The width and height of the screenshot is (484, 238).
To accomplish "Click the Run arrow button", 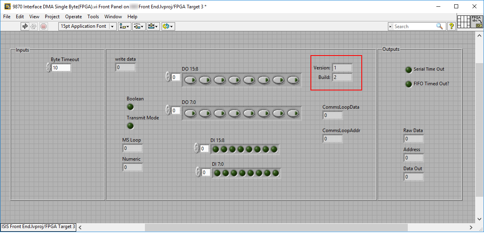I will pyautogui.click(x=25, y=26).
